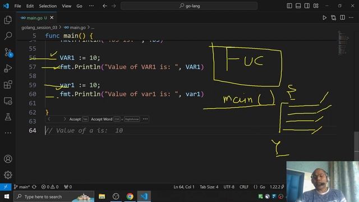
Task: Click Windows taskbar search box
Action: 54,196
